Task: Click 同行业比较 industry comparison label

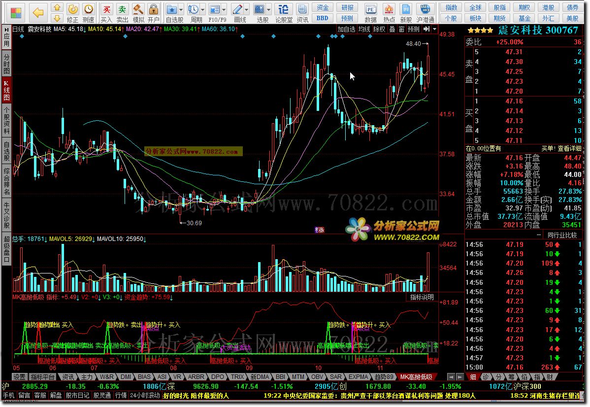Action: (562, 235)
